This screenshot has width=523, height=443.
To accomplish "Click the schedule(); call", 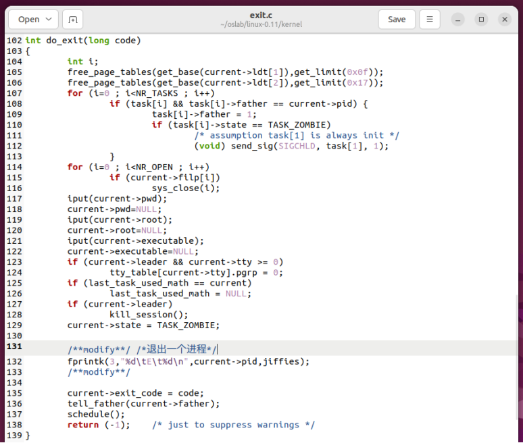I will (96, 415).
